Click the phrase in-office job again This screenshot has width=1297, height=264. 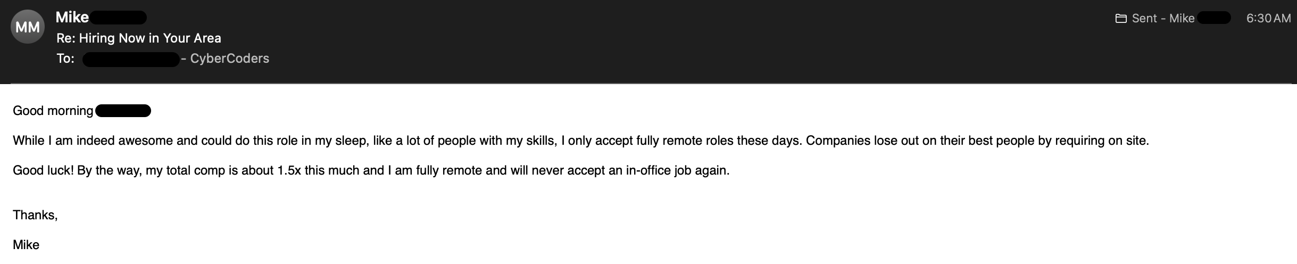point(677,171)
